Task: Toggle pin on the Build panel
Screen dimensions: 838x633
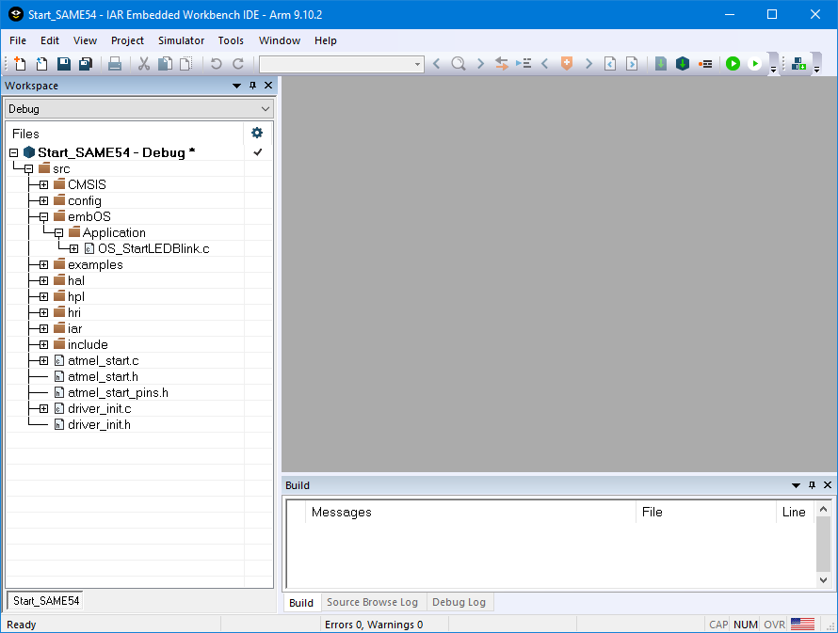Action: [812, 485]
